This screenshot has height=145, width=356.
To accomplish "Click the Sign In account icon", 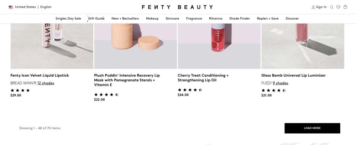I will [313, 7].
